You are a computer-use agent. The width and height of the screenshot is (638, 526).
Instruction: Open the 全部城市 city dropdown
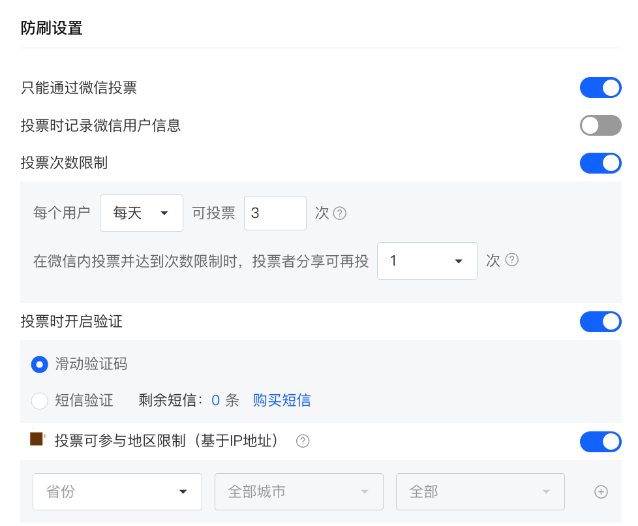pos(299,492)
